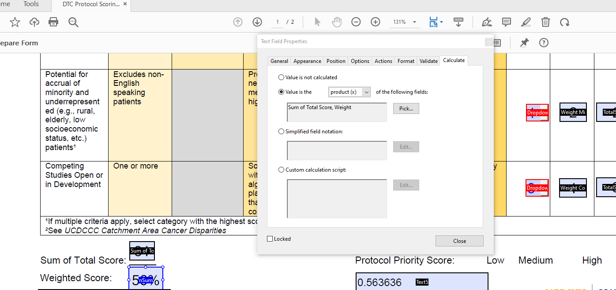
Task: Check the Locked checkbox
Action: [269, 239]
